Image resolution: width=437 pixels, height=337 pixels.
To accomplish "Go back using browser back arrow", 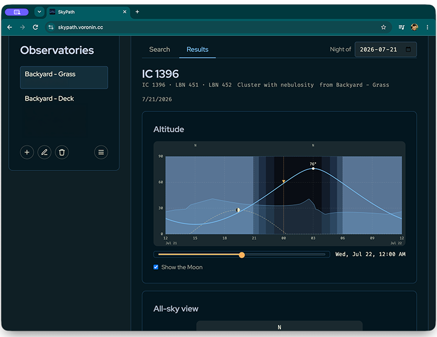I will (9, 27).
